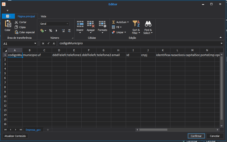Open Sort & Filter tool
This screenshot has width=227, height=142.
pos(136,27)
